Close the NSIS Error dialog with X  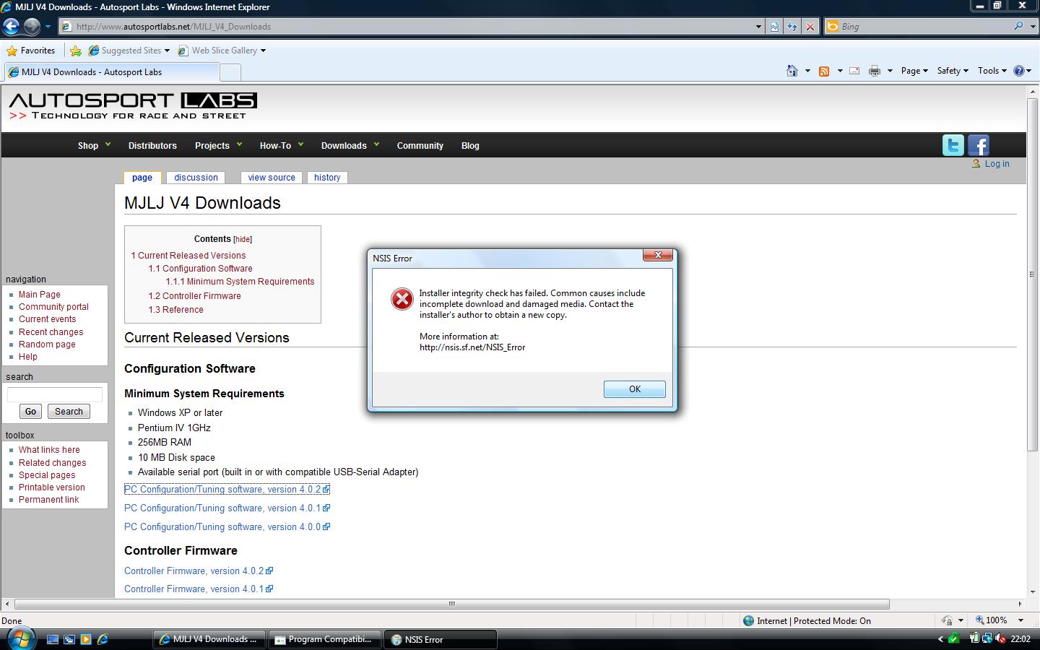(658, 255)
